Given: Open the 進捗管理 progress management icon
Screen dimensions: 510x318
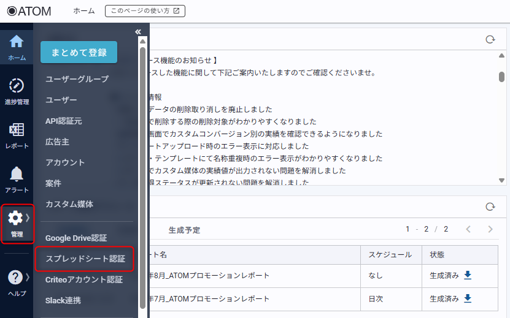Looking at the screenshot, I should coord(17,91).
